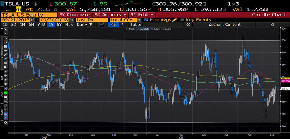The height and width of the screenshot is (139, 290).
Task: Open the Last Px field selector
Action: coord(91,20)
